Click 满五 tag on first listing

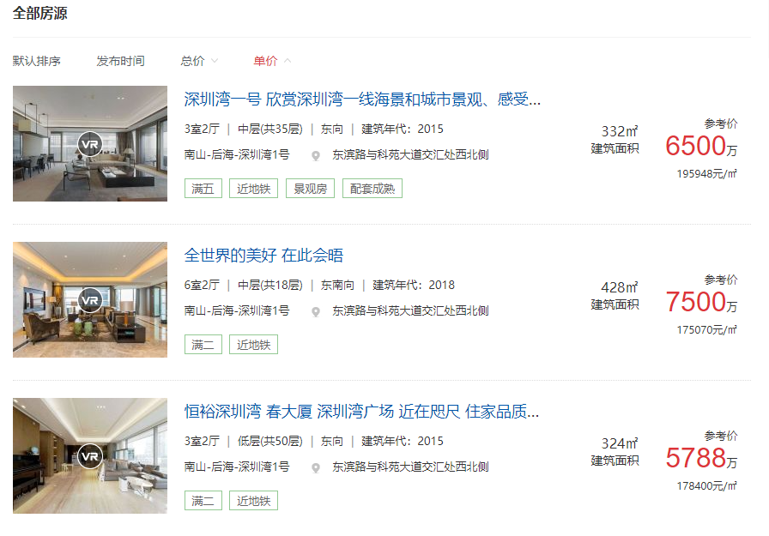tap(203, 189)
